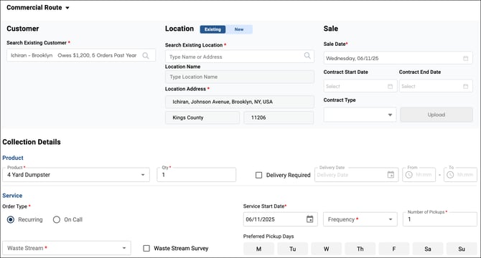Switch to the New location tab
Viewport: 481px width, 258px height.
[239, 29]
